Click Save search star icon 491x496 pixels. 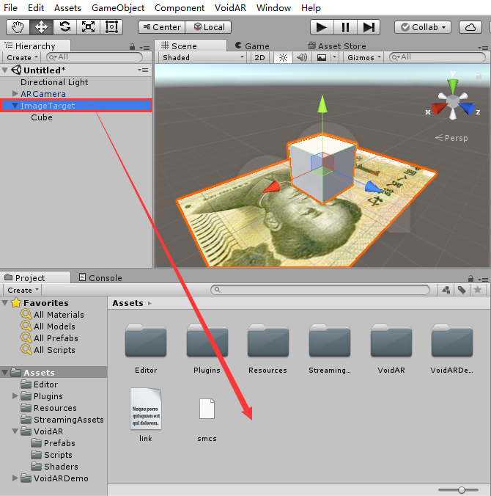[x=477, y=290]
